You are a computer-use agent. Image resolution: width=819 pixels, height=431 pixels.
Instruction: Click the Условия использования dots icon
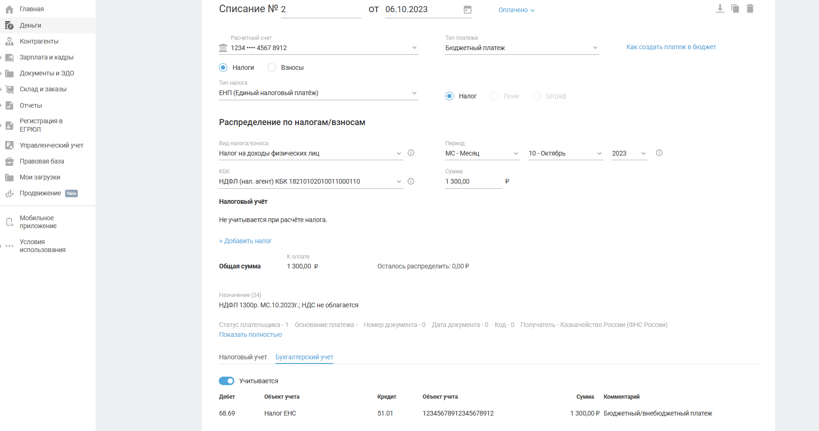coord(9,246)
